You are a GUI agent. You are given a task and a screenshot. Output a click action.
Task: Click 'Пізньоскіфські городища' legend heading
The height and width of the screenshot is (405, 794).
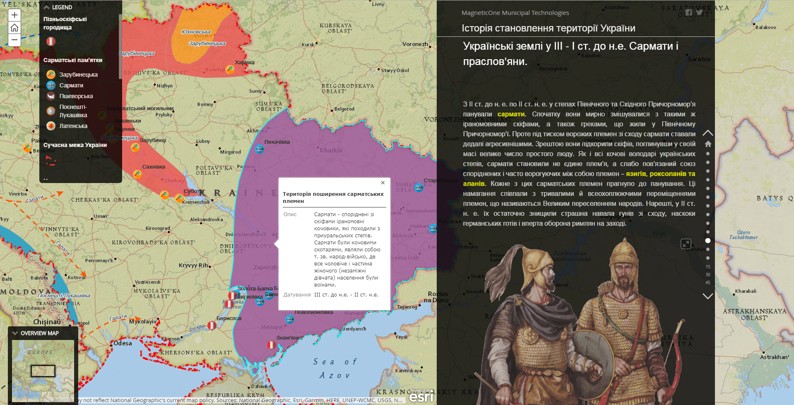tap(65, 23)
